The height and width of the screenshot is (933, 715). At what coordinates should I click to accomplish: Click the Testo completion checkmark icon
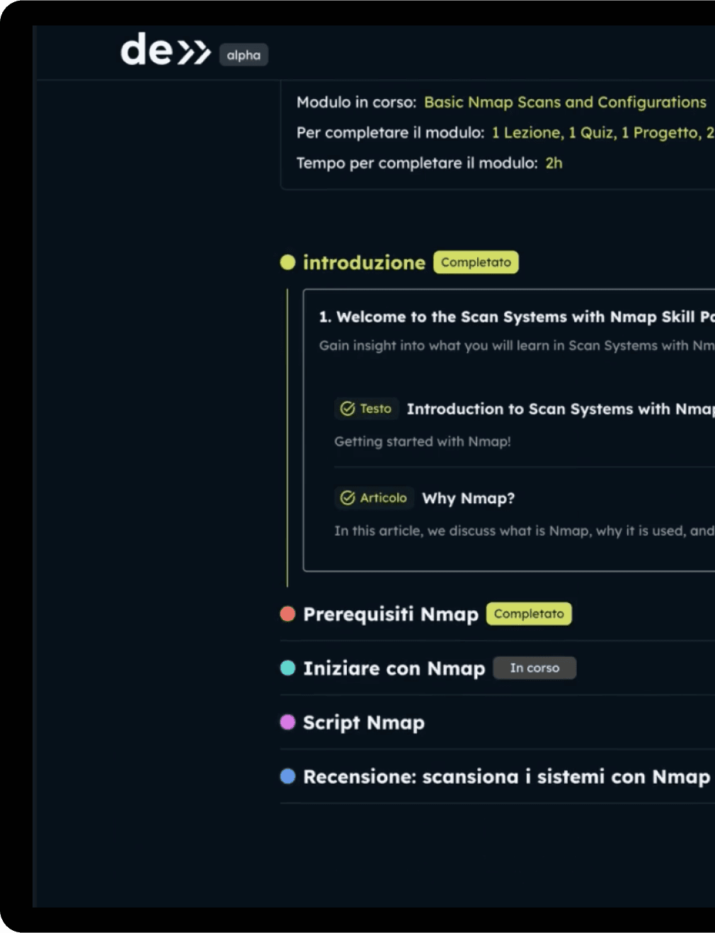pos(348,408)
